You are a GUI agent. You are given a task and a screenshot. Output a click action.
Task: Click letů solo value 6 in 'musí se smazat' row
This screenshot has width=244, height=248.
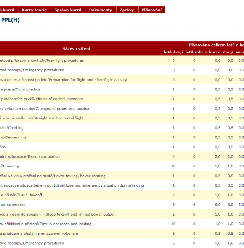click(x=194, y=205)
